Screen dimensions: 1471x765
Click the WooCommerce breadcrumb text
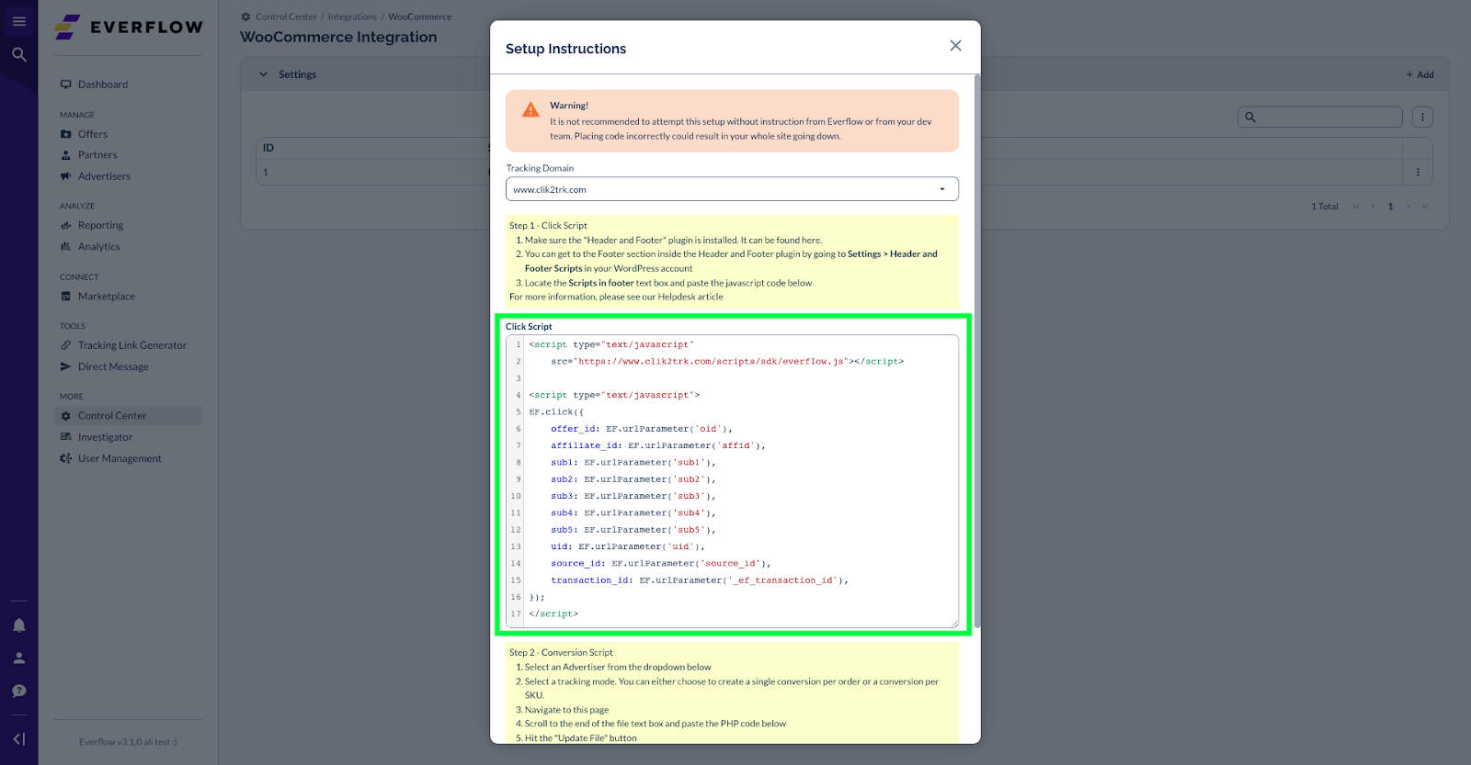(419, 17)
